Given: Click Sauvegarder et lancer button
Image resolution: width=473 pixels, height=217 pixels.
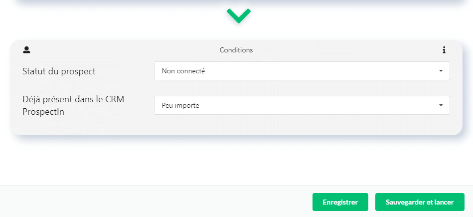Looking at the screenshot, I should (x=420, y=202).
